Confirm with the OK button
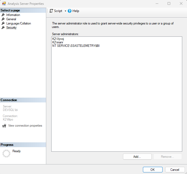Image resolution: width=187 pixels, height=174 pixels. point(152,169)
